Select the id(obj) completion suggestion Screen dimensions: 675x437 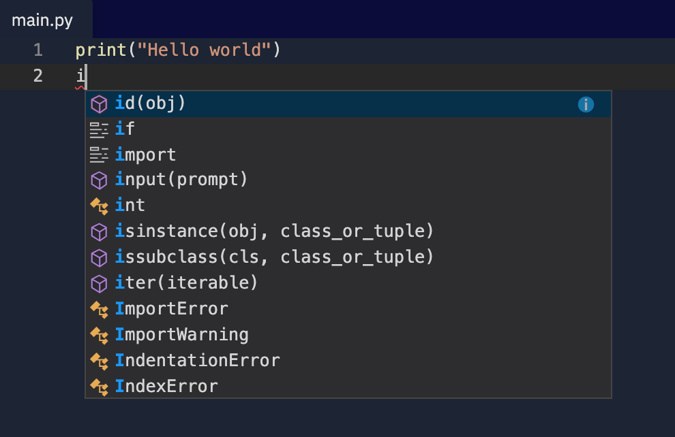(348, 104)
